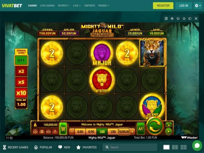Go to the Esports section
The height and width of the screenshot is (153, 204).
(x=90, y=6)
